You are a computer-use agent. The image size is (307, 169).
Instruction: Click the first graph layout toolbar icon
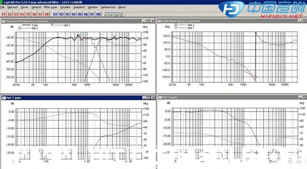click(x=107, y=14)
